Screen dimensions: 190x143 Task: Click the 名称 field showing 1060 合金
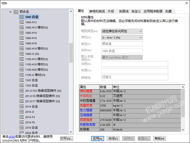122,51
